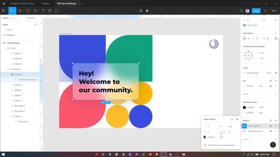Screen dimensions: 280x157
Task: Open the zoom percentage dropdown
Action: pos(274,11)
